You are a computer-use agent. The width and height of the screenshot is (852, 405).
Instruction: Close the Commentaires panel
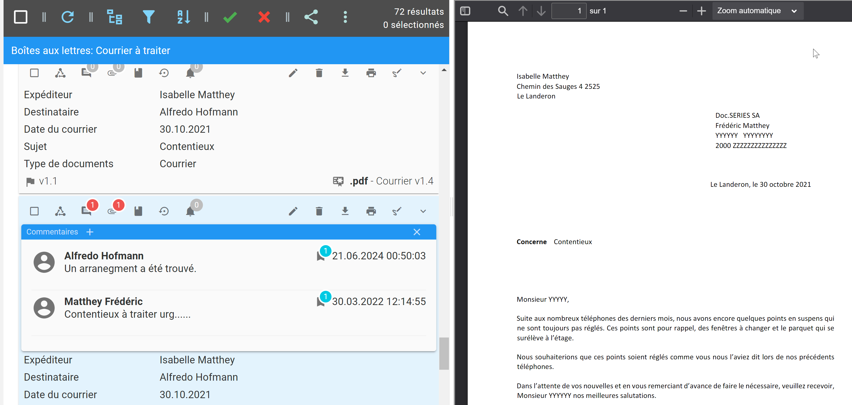click(417, 232)
